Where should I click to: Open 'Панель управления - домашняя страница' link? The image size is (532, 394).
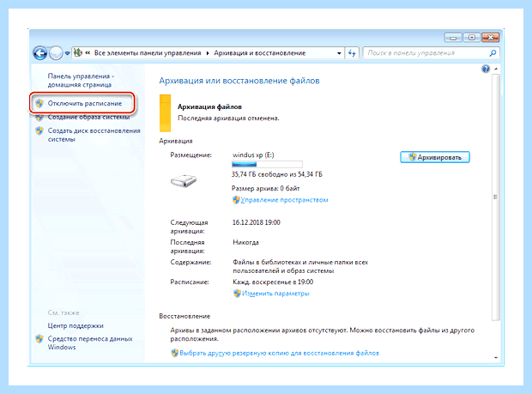(x=81, y=81)
